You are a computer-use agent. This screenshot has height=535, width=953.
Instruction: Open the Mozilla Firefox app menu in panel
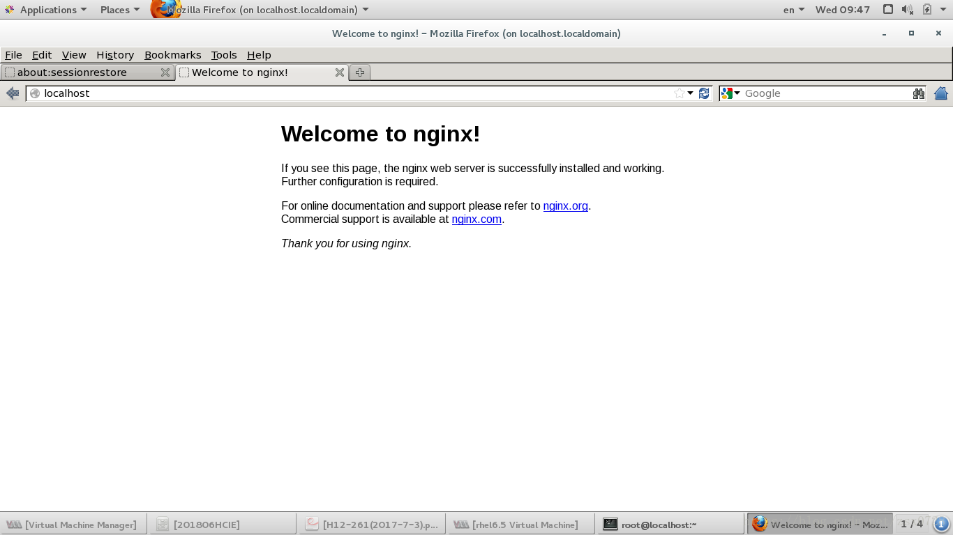pyautogui.click(x=260, y=10)
